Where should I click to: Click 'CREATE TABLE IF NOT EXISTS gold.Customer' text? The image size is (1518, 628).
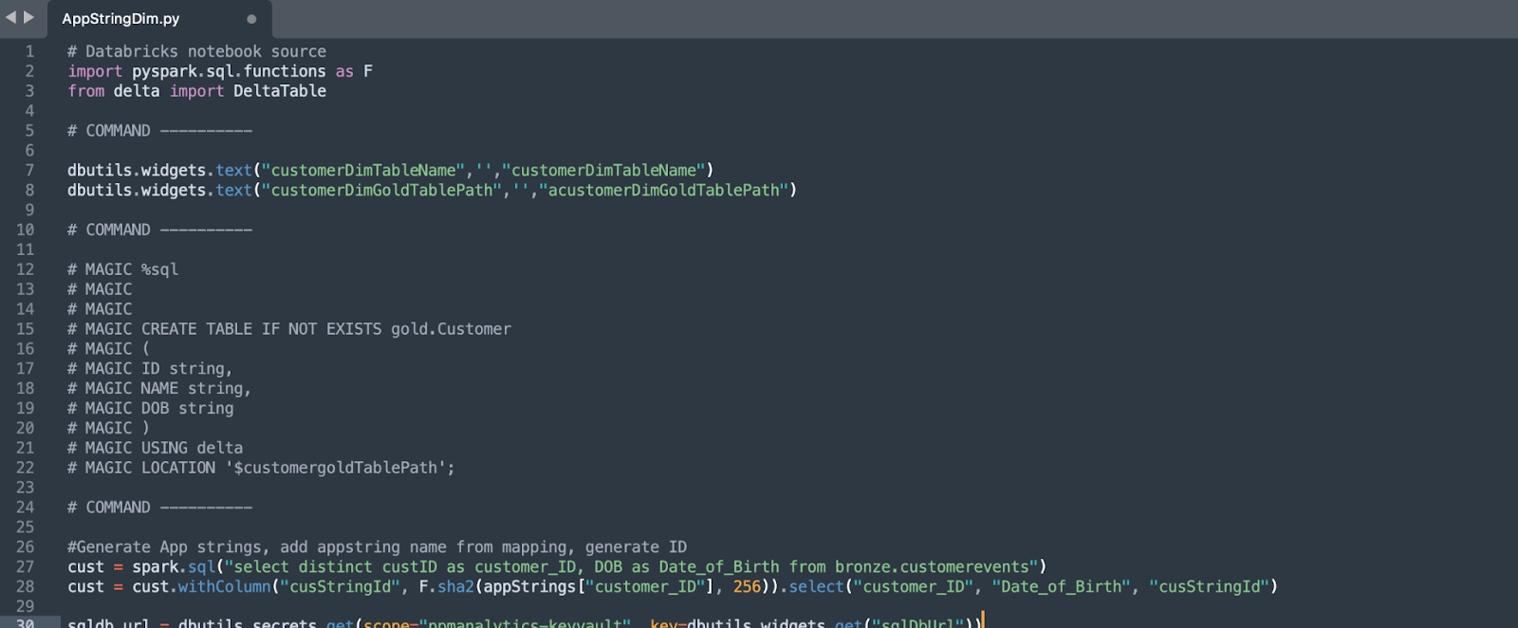325,329
